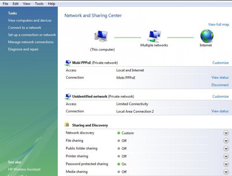Click the Local and Internet access value
The image size is (232, 176).
coord(130,70)
